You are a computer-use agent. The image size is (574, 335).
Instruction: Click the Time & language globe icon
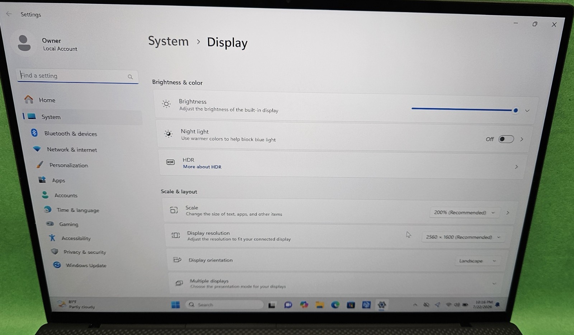[47, 209]
